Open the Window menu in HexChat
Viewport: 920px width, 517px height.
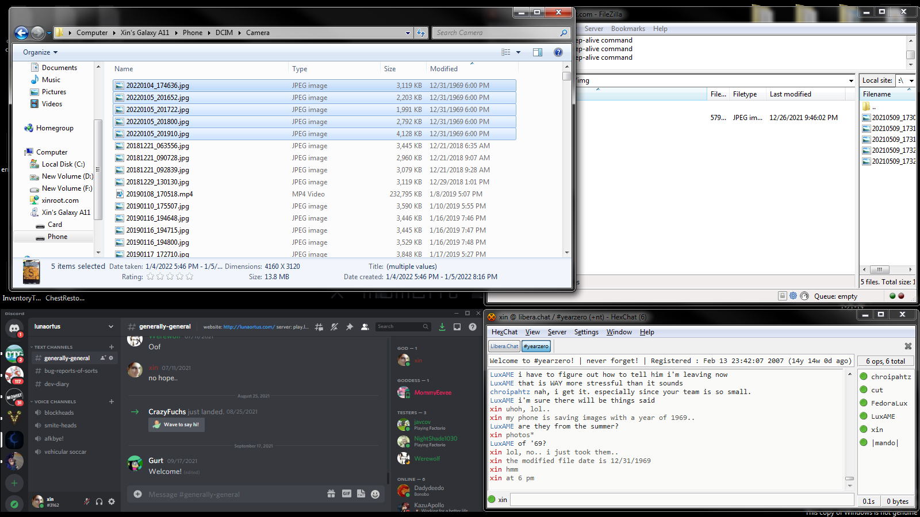pos(619,332)
